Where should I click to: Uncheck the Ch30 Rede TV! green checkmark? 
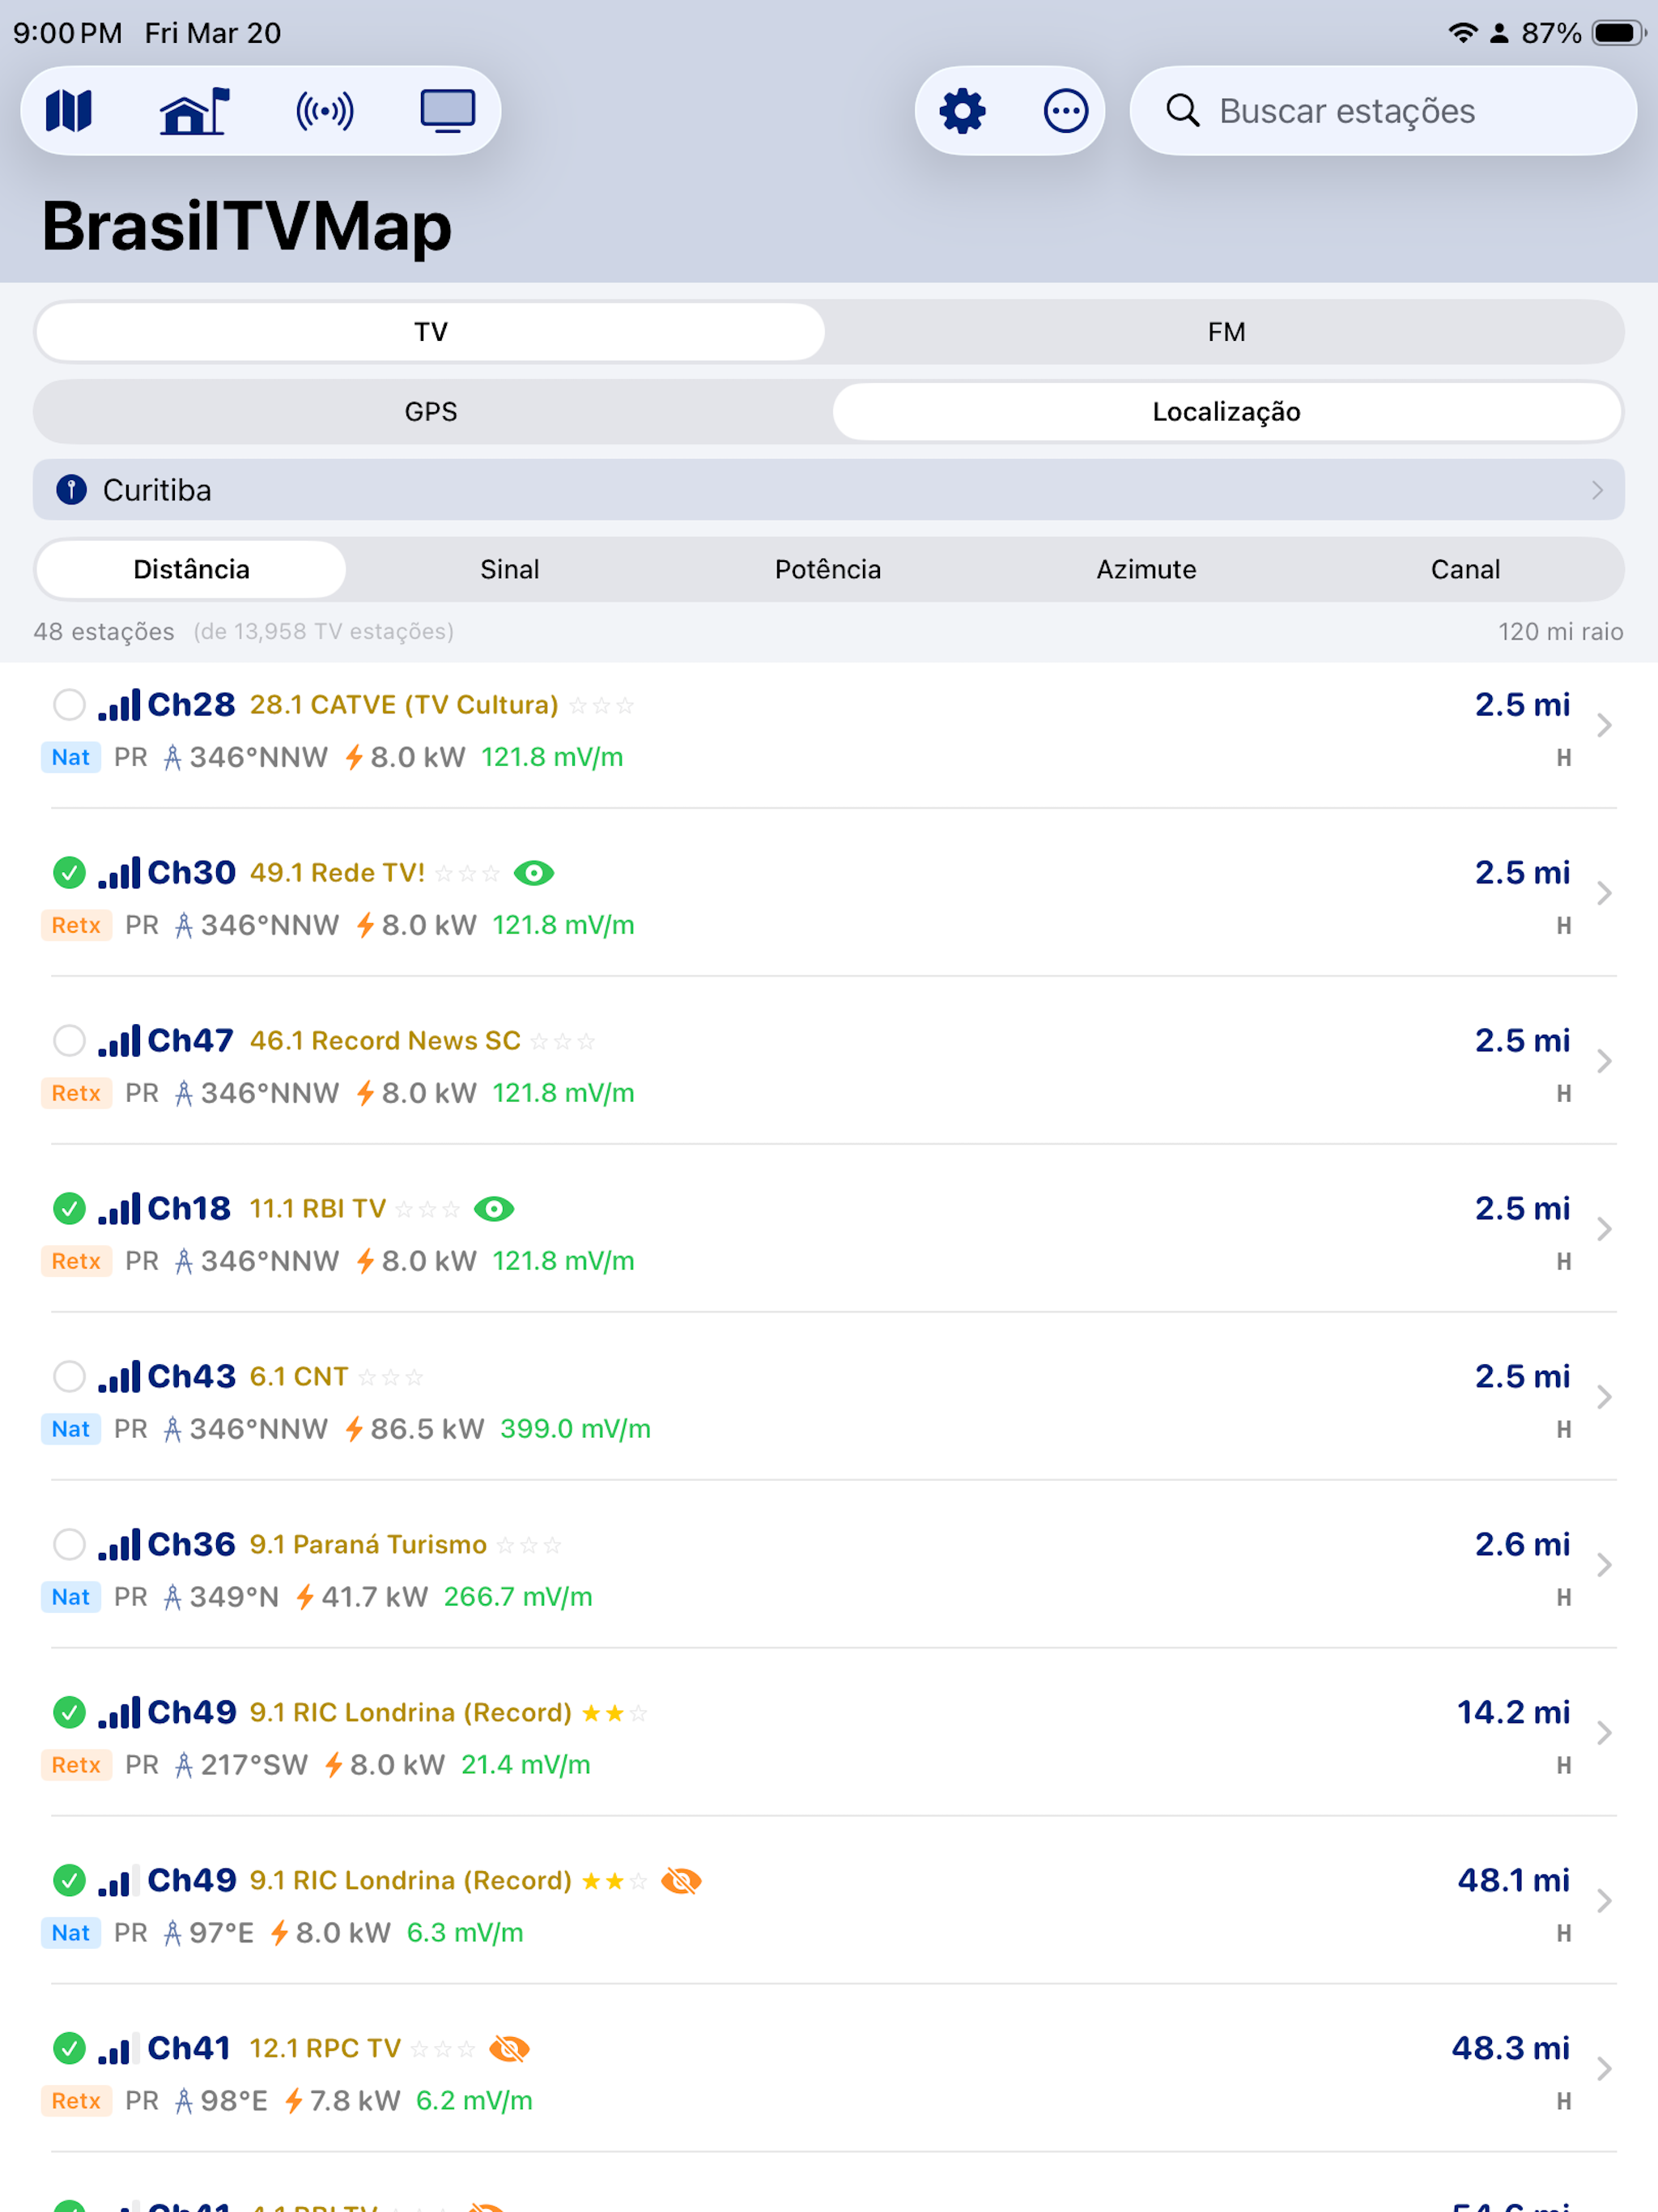coord(69,873)
